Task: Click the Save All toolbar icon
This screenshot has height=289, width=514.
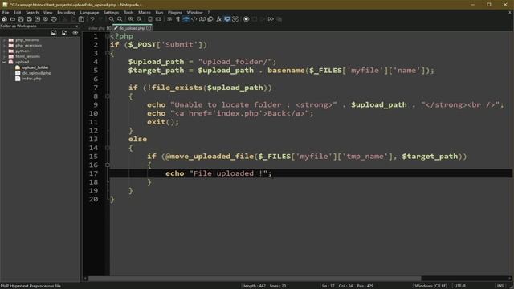Action: coord(29,19)
